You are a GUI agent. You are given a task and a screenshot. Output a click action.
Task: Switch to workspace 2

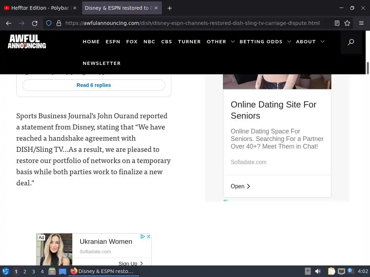pyautogui.click(x=25, y=272)
